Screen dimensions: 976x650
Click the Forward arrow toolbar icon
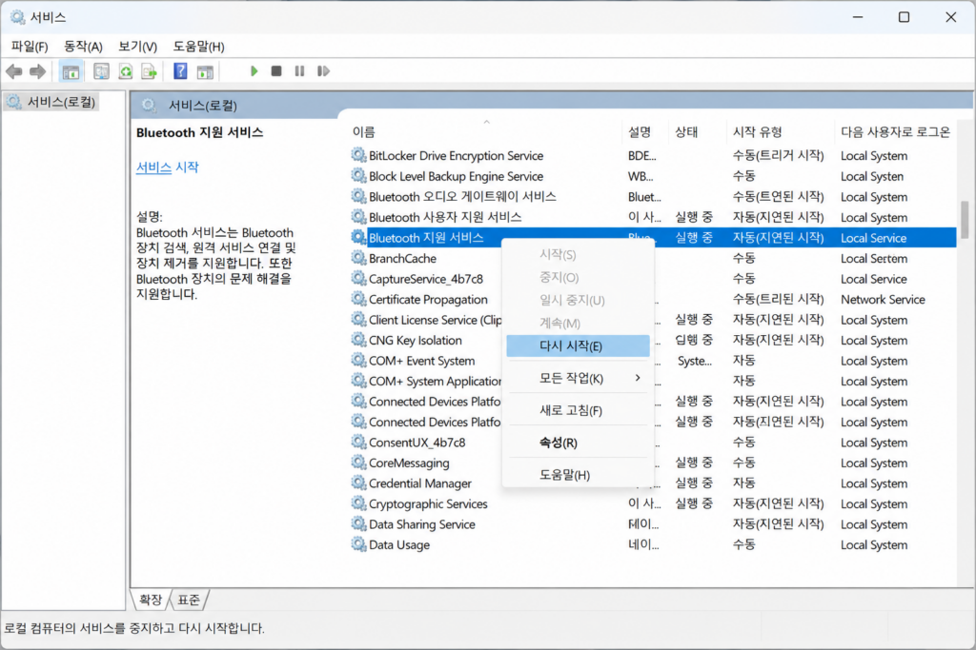click(x=37, y=71)
